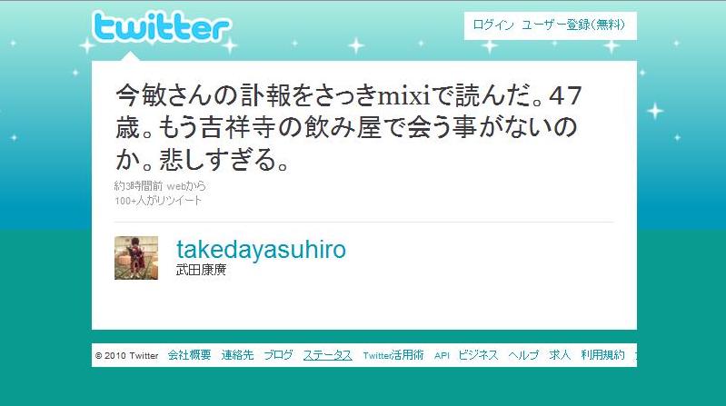Open the ブログ footer link
726x406 pixels.
coord(278,355)
